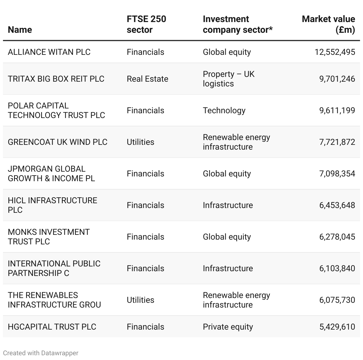The image size is (363, 360).
Task: Select the GREENCOAT UK WIND PLC cell
Action: coord(57,142)
